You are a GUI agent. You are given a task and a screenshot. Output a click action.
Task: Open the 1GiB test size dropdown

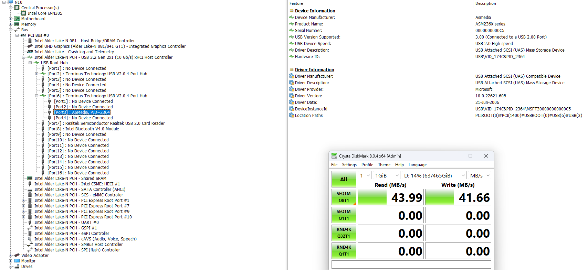pos(387,175)
